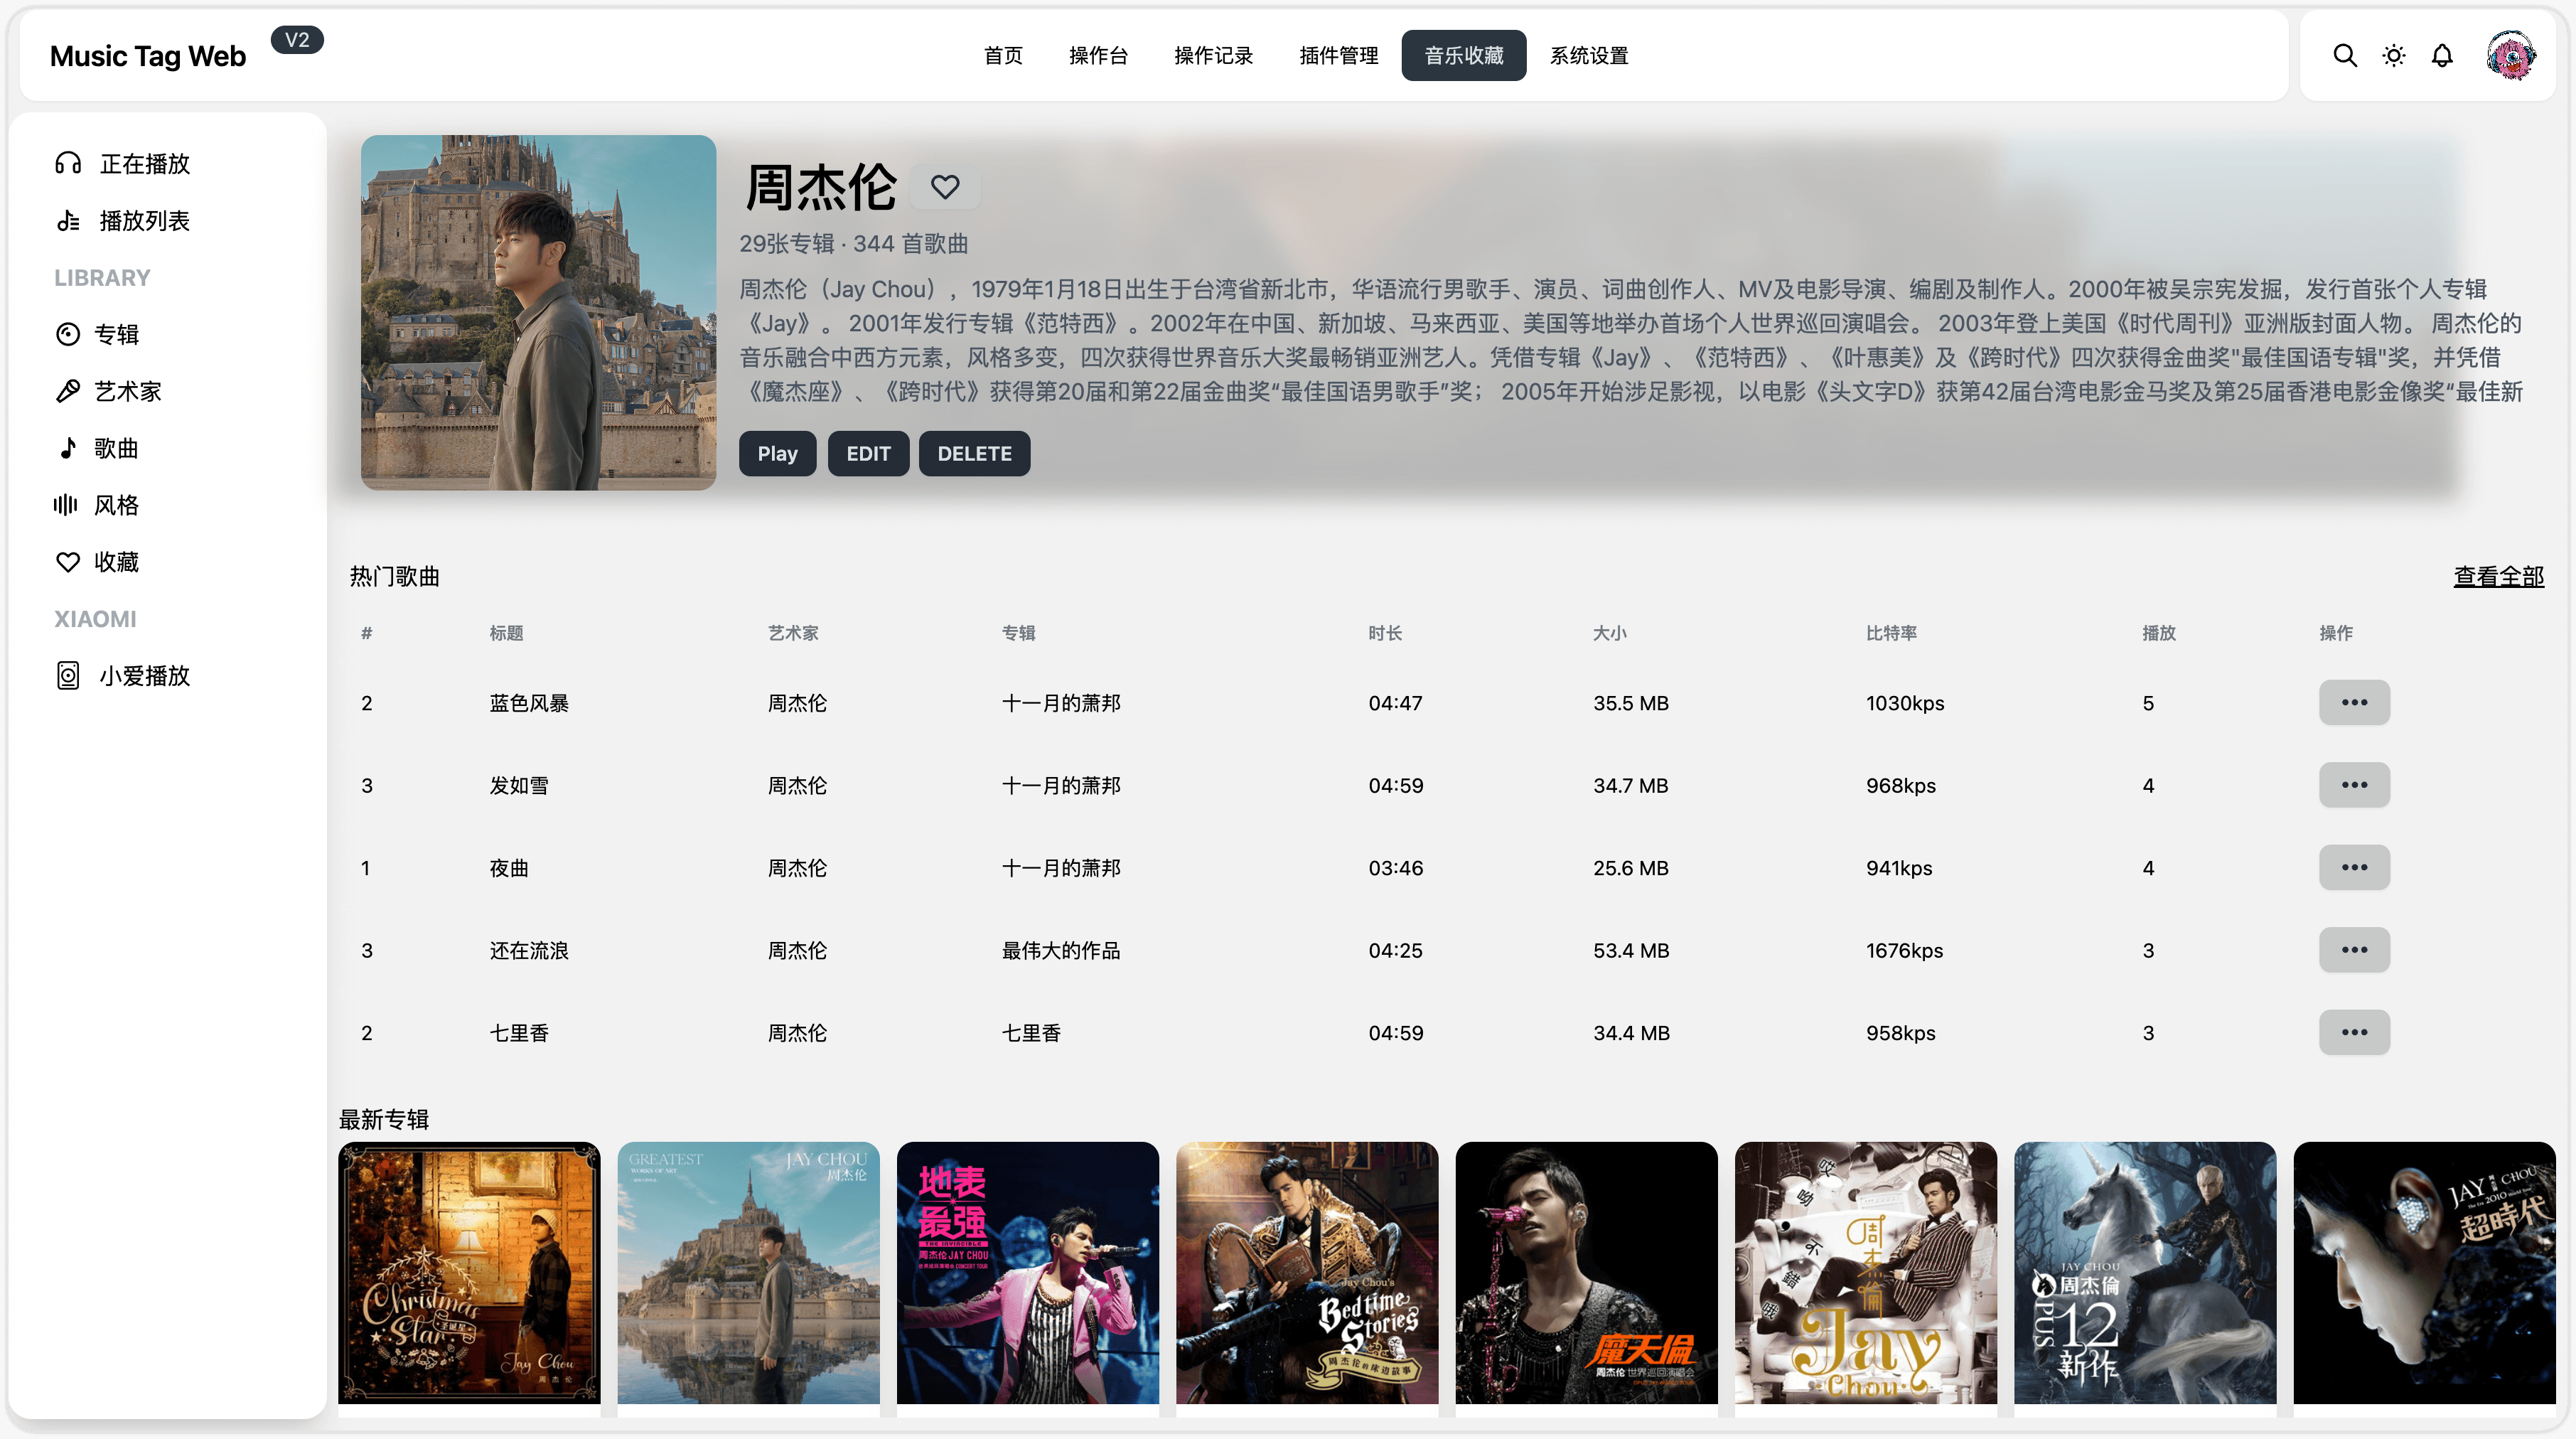The height and width of the screenshot is (1439, 2576).
Task: Open Greatest Works of Art album cover
Action: [748, 1273]
